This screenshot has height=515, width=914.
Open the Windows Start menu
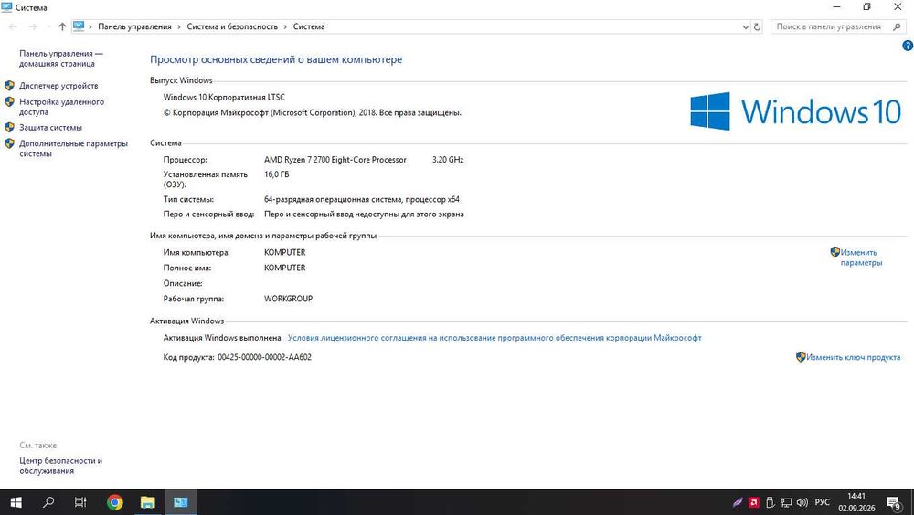[x=16, y=502]
